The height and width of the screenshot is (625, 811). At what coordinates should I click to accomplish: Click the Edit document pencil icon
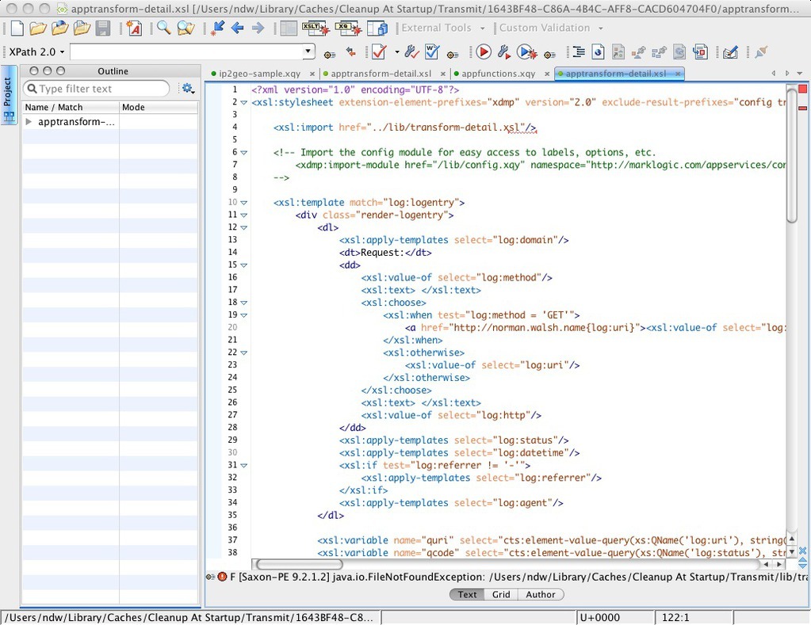click(x=730, y=51)
